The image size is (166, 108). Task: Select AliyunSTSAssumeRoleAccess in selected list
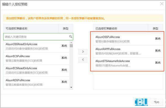pyautogui.click(x=128, y=63)
